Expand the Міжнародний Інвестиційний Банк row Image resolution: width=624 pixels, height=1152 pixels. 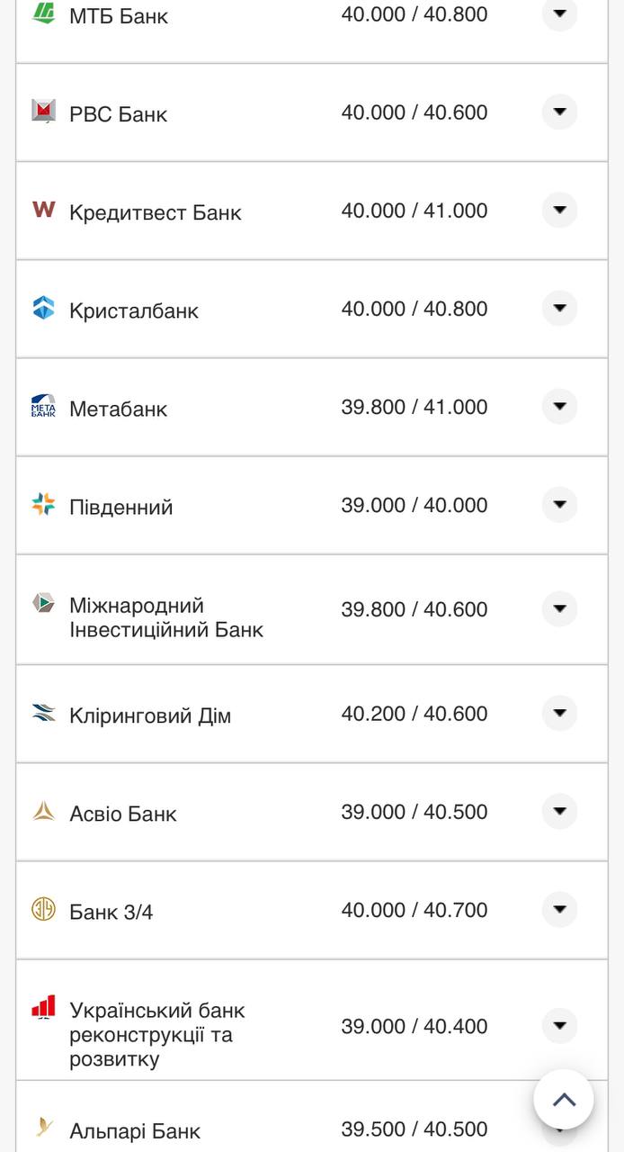(x=559, y=608)
